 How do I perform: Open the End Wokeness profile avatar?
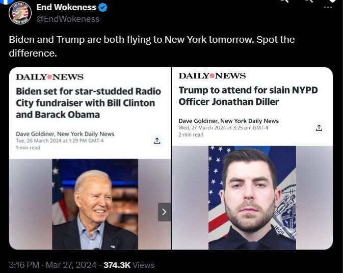point(20,12)
